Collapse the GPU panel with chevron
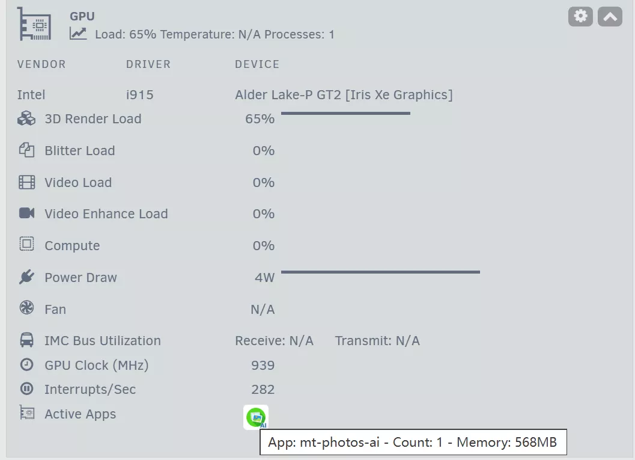The height and width of the screenshot is (460, 635). click(x=610, y=16)
